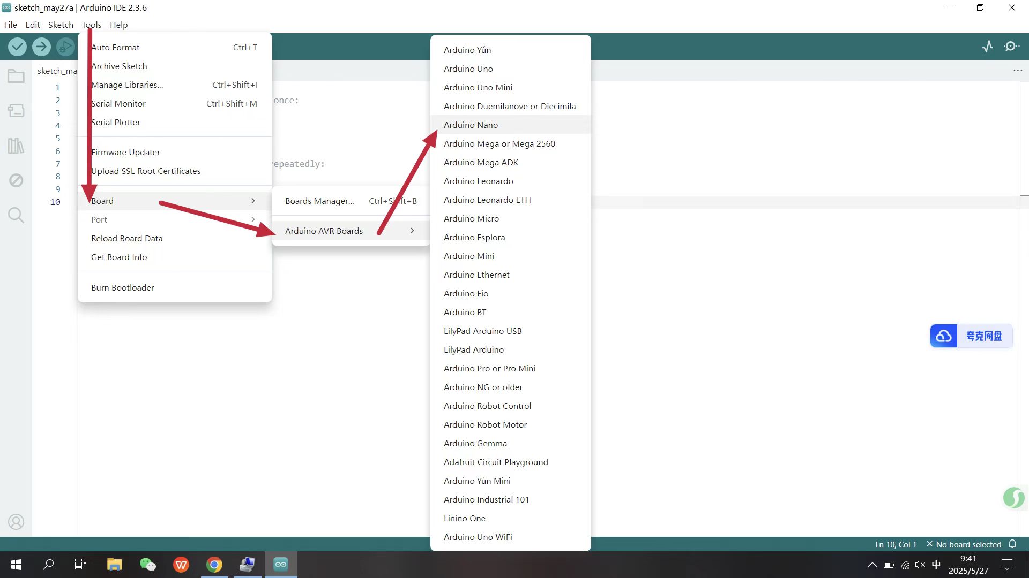Open Boards Manager... menu entry
Image resolution: width=1029 pixels, height=578 pixels.
319,201
